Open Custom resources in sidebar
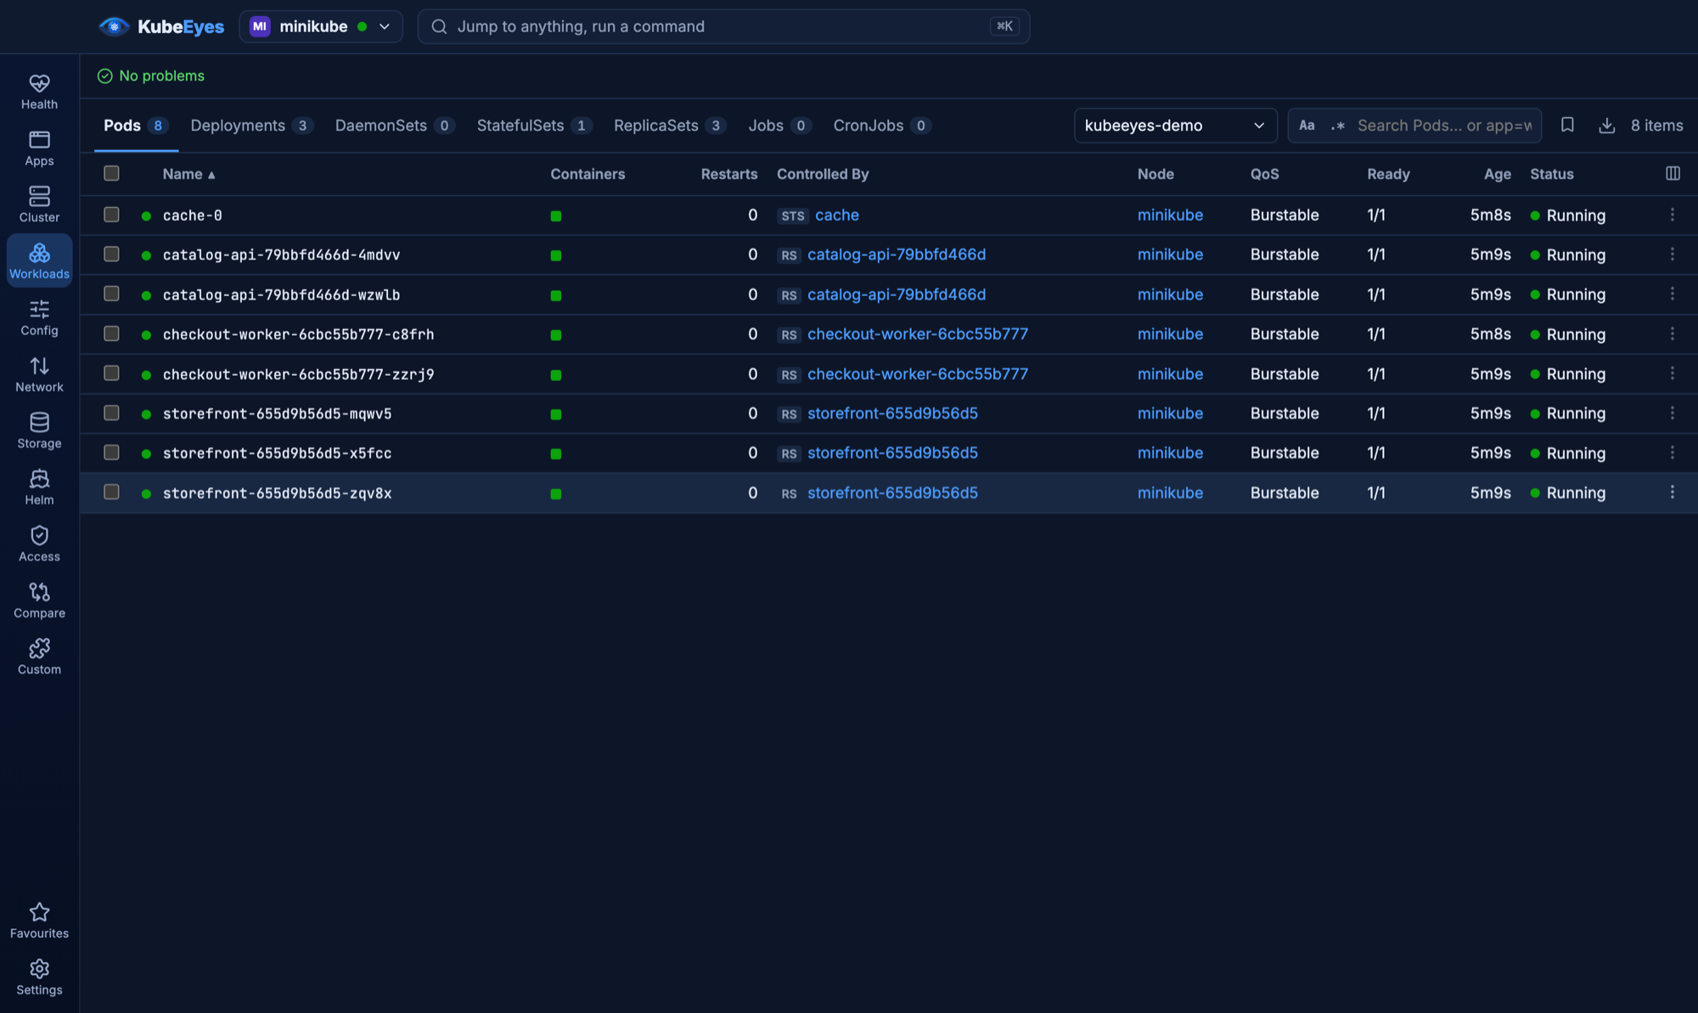This screenshot has height=1013, width=1698. (x=39, y=657)
